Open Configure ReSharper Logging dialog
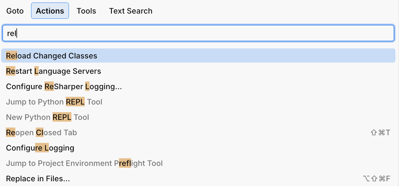Viewport: 399px width, 186px height. 63,86
